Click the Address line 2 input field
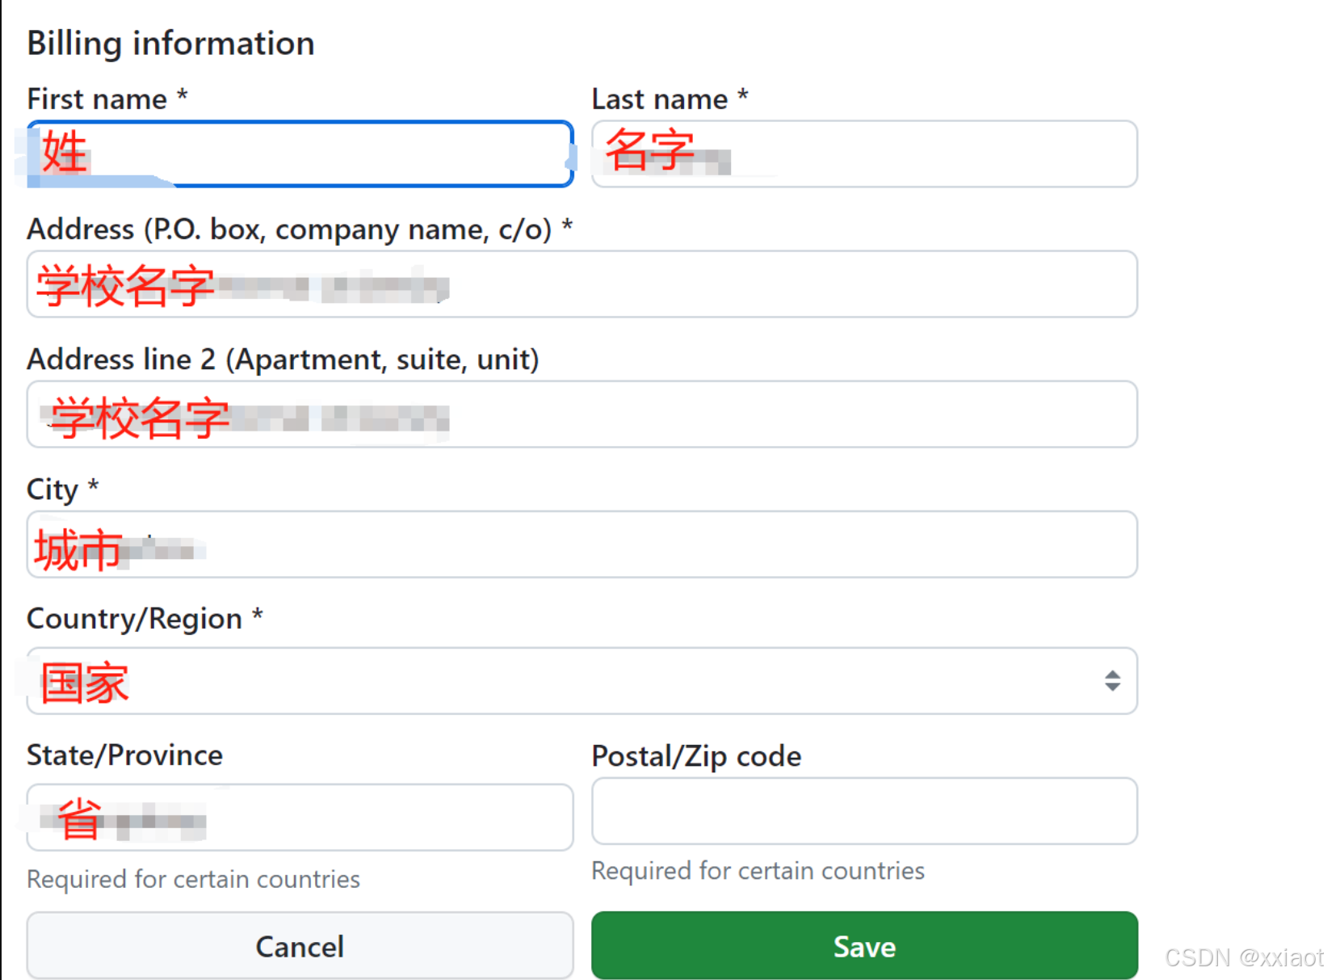The height and width of the screenshot is (980, 1327). 582,414
